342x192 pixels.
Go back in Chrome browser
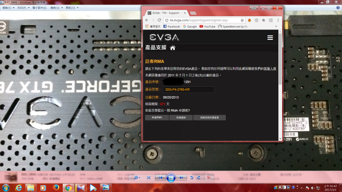click(147, 20)
